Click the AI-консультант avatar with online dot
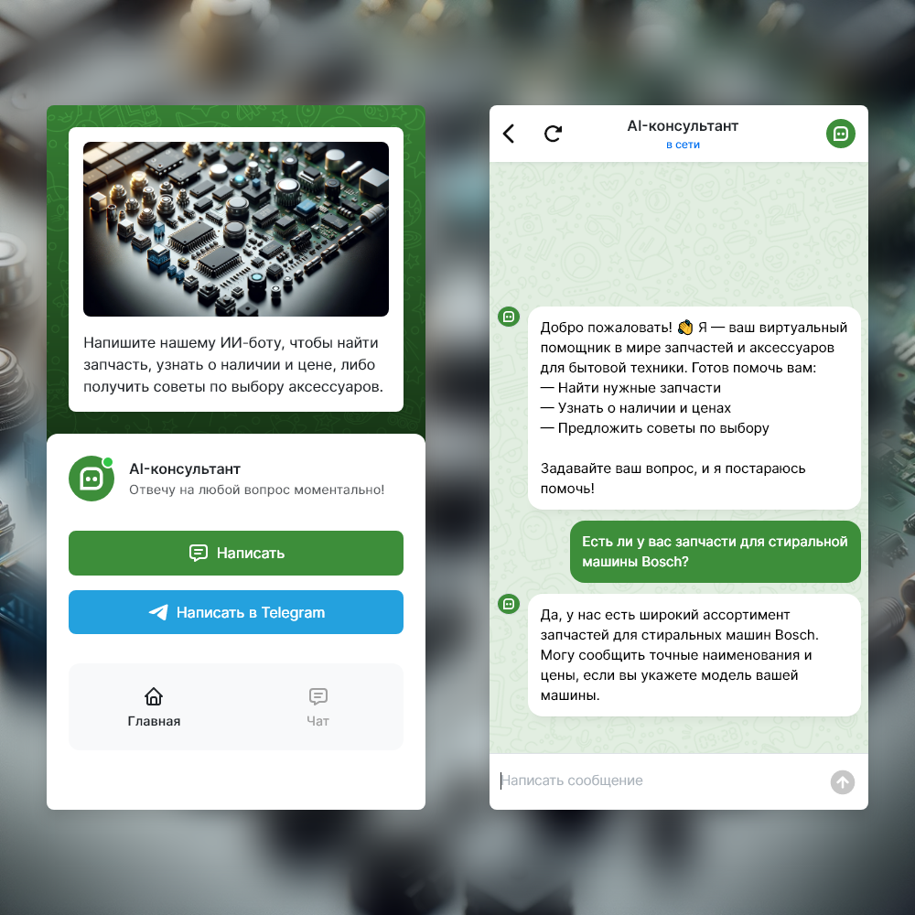The image size is (915, 915). [x=91, y=479]
